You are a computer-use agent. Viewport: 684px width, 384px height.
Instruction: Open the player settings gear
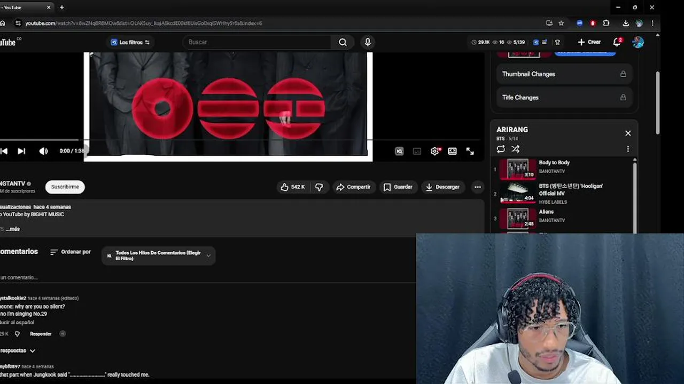coord(435,151)
